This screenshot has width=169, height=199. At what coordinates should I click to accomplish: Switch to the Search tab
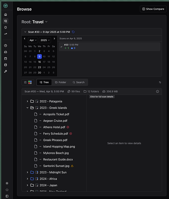point(79,82)
